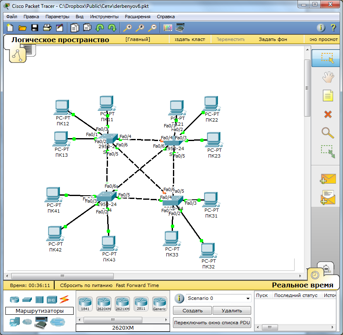Click the question mark help icon

pyautogui.click(x=333, y=28)
